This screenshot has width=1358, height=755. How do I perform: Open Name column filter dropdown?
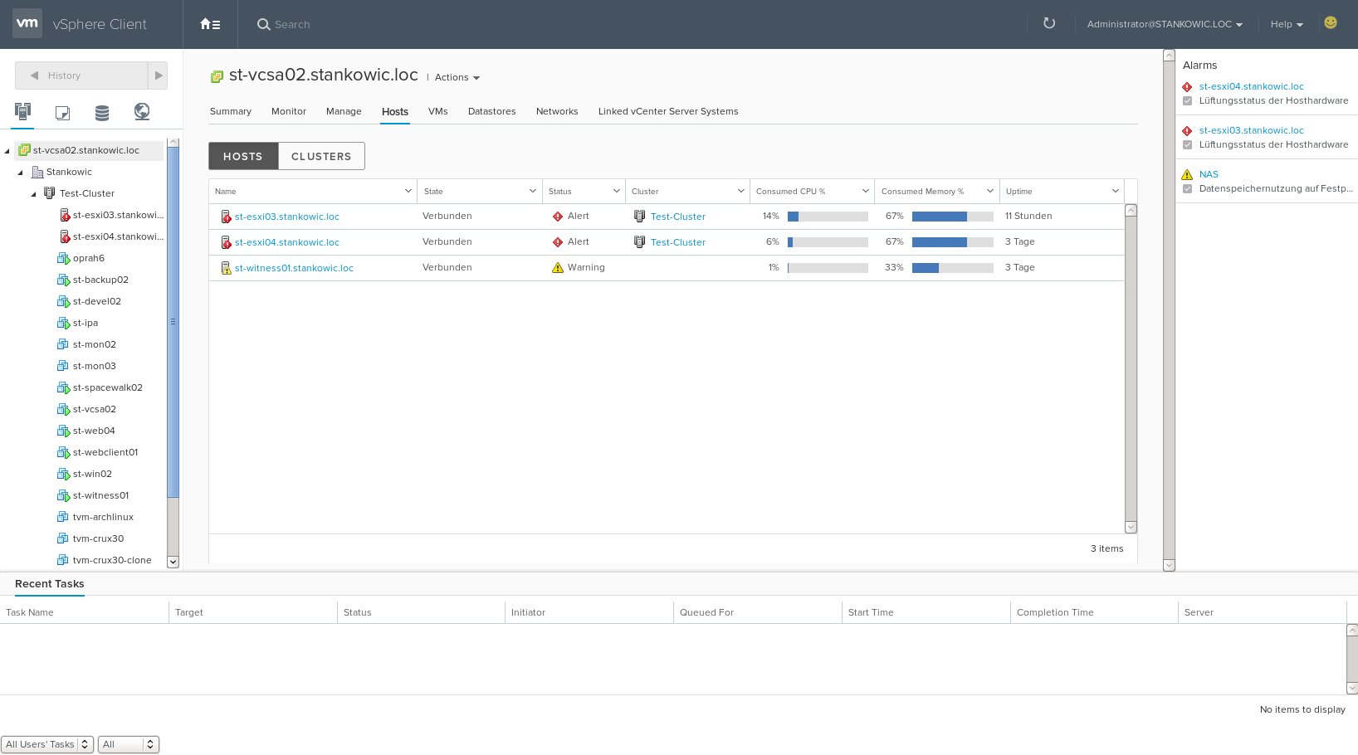[408, 191]
